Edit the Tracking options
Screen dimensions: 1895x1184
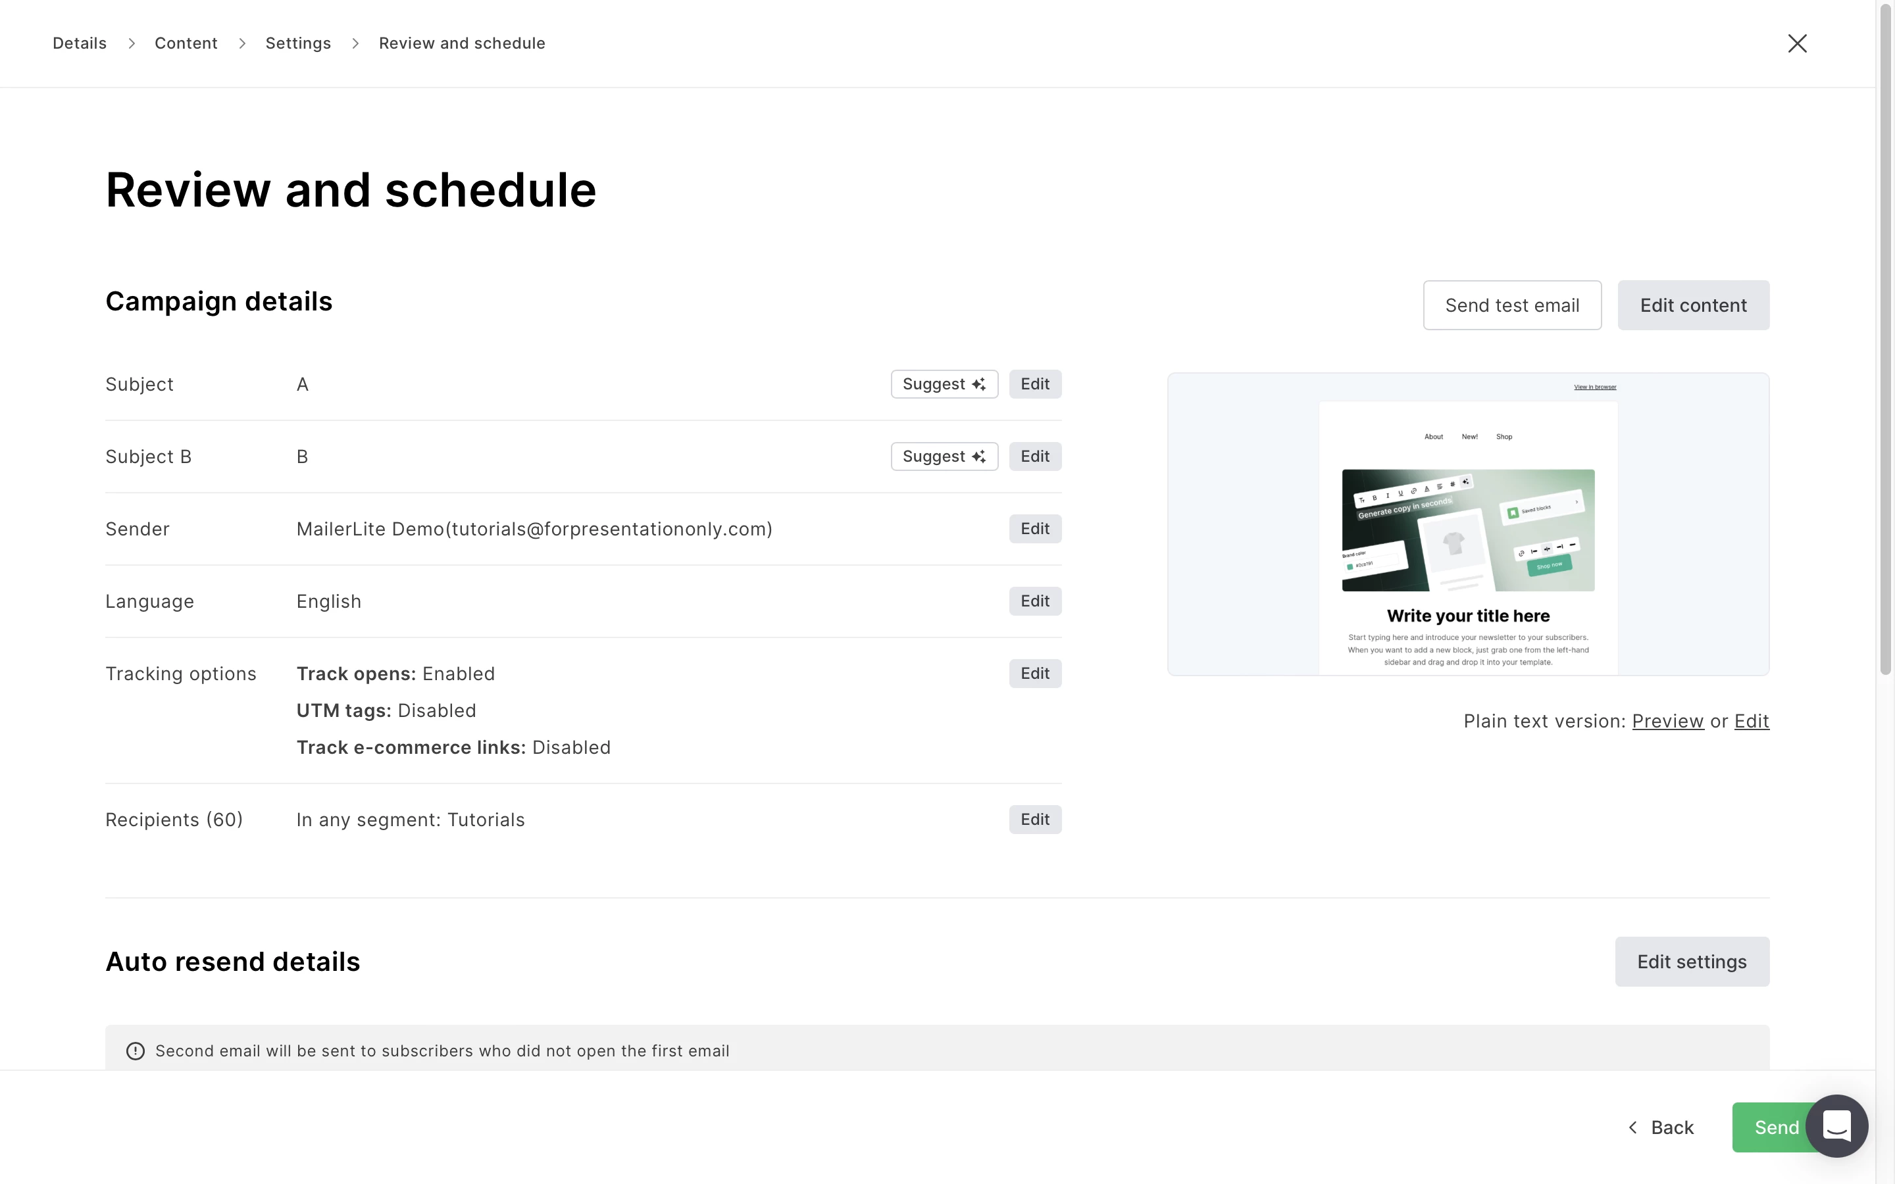click(1034, 674)
